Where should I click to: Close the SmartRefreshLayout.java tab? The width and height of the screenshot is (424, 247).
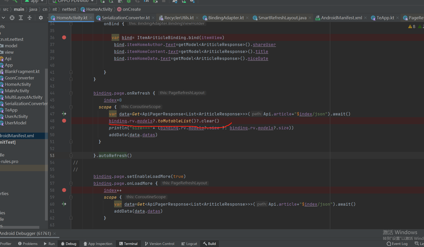310,18
